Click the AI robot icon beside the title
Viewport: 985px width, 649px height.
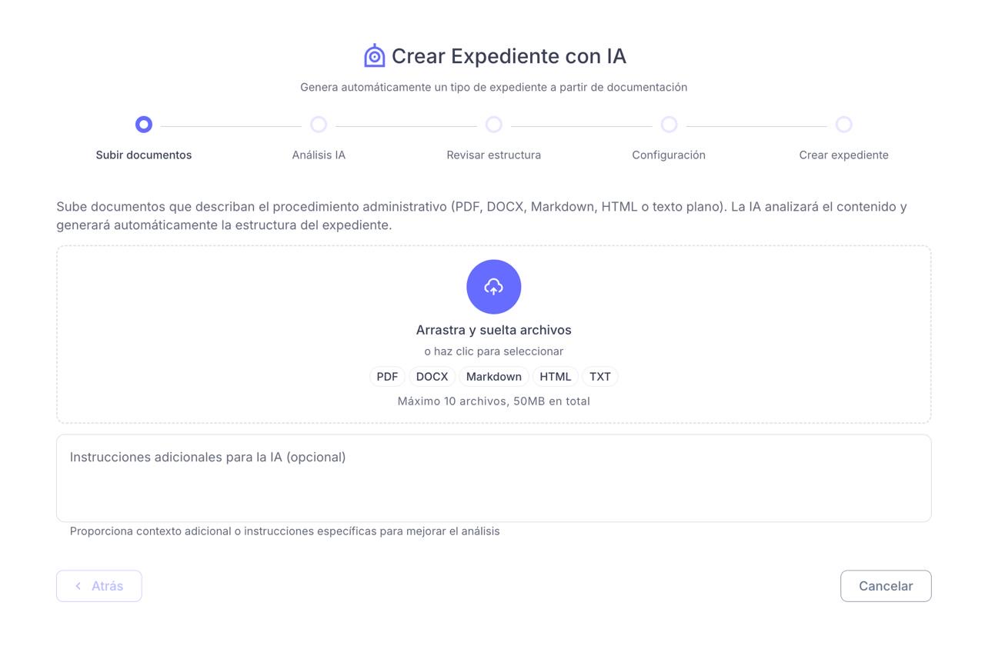[375, 55]
